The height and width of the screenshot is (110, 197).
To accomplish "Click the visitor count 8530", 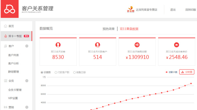I will 58,57.
